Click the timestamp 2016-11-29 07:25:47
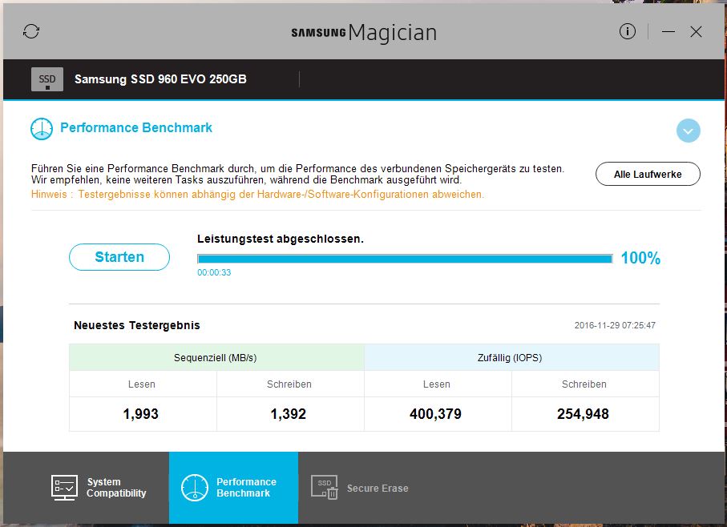 pos(615,325)
